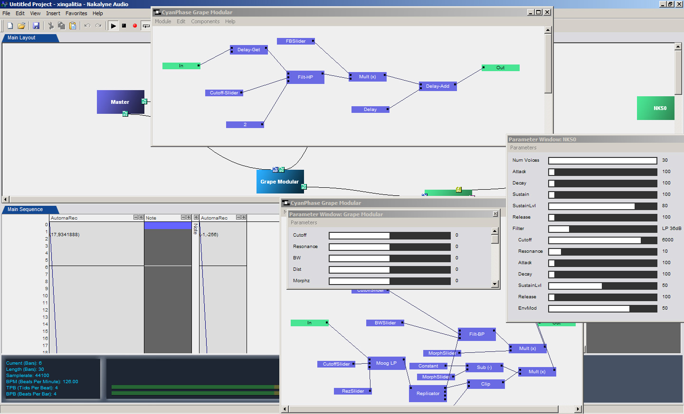Select the Grape Modular module block
The height and width of the screenshot is (414, 684).
[x=280, y=182]
